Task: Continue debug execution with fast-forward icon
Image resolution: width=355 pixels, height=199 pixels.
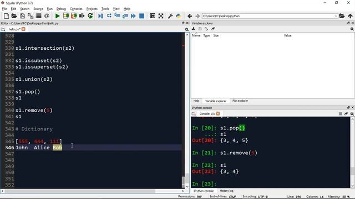Action: [x=133, y=16]
